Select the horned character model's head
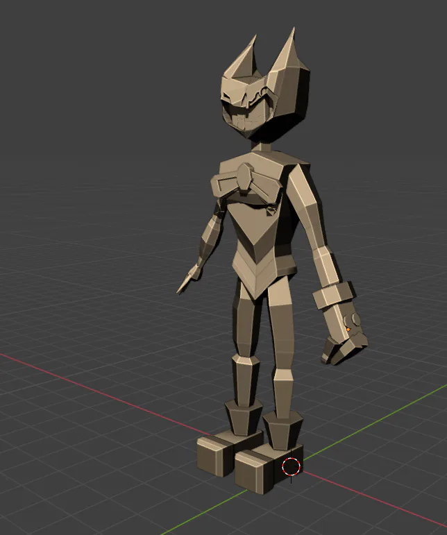The height and width of the screenshot is (535, 447). (265, 85)
